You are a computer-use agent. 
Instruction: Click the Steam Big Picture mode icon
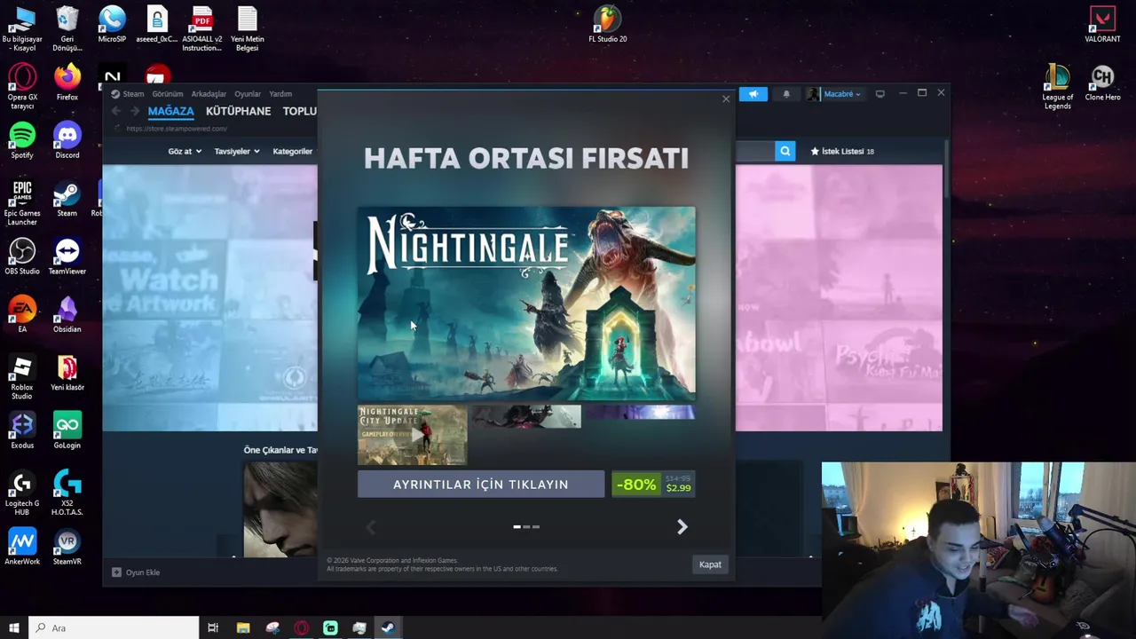880,93
